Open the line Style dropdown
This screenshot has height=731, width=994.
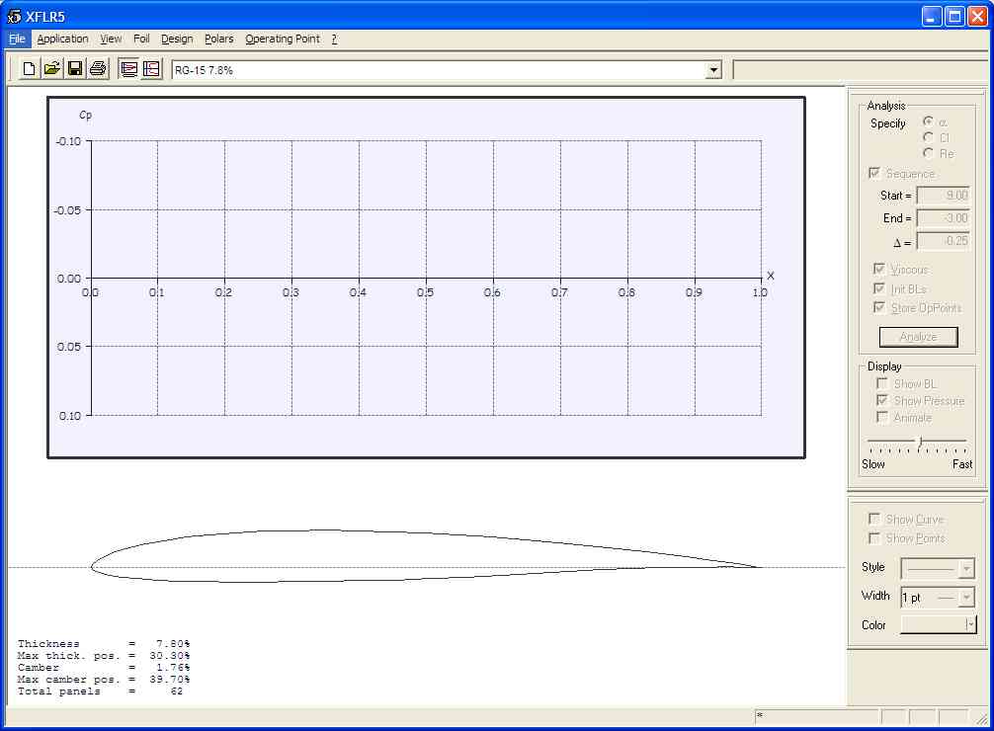point(937,569)
